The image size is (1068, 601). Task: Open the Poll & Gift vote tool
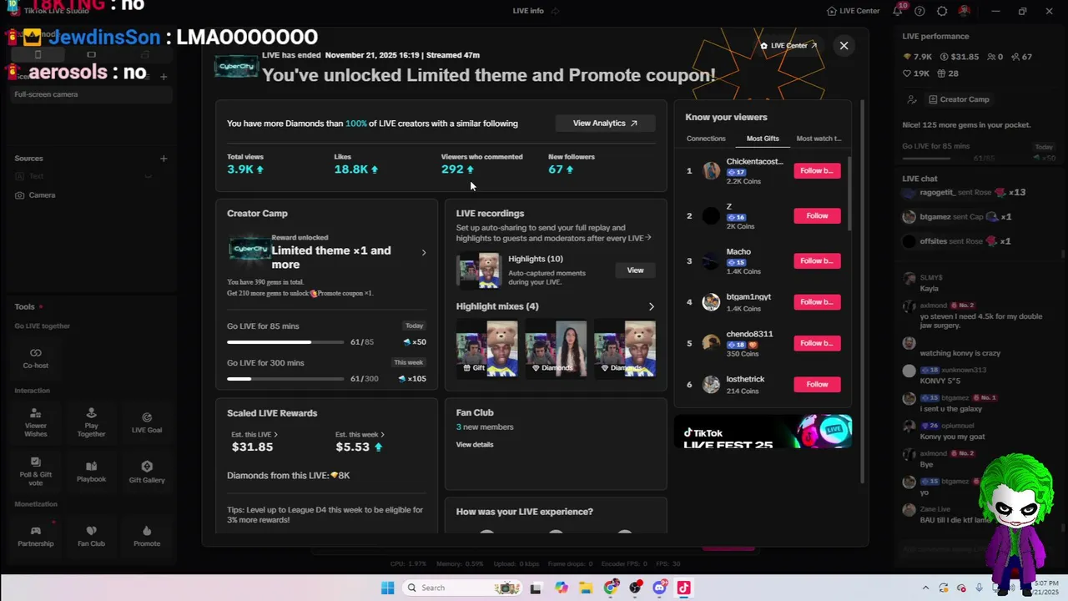click(x=36, y=472)
